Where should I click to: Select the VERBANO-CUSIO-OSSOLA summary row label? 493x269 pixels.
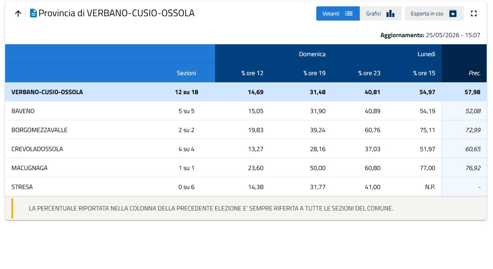tap(47, 92)
